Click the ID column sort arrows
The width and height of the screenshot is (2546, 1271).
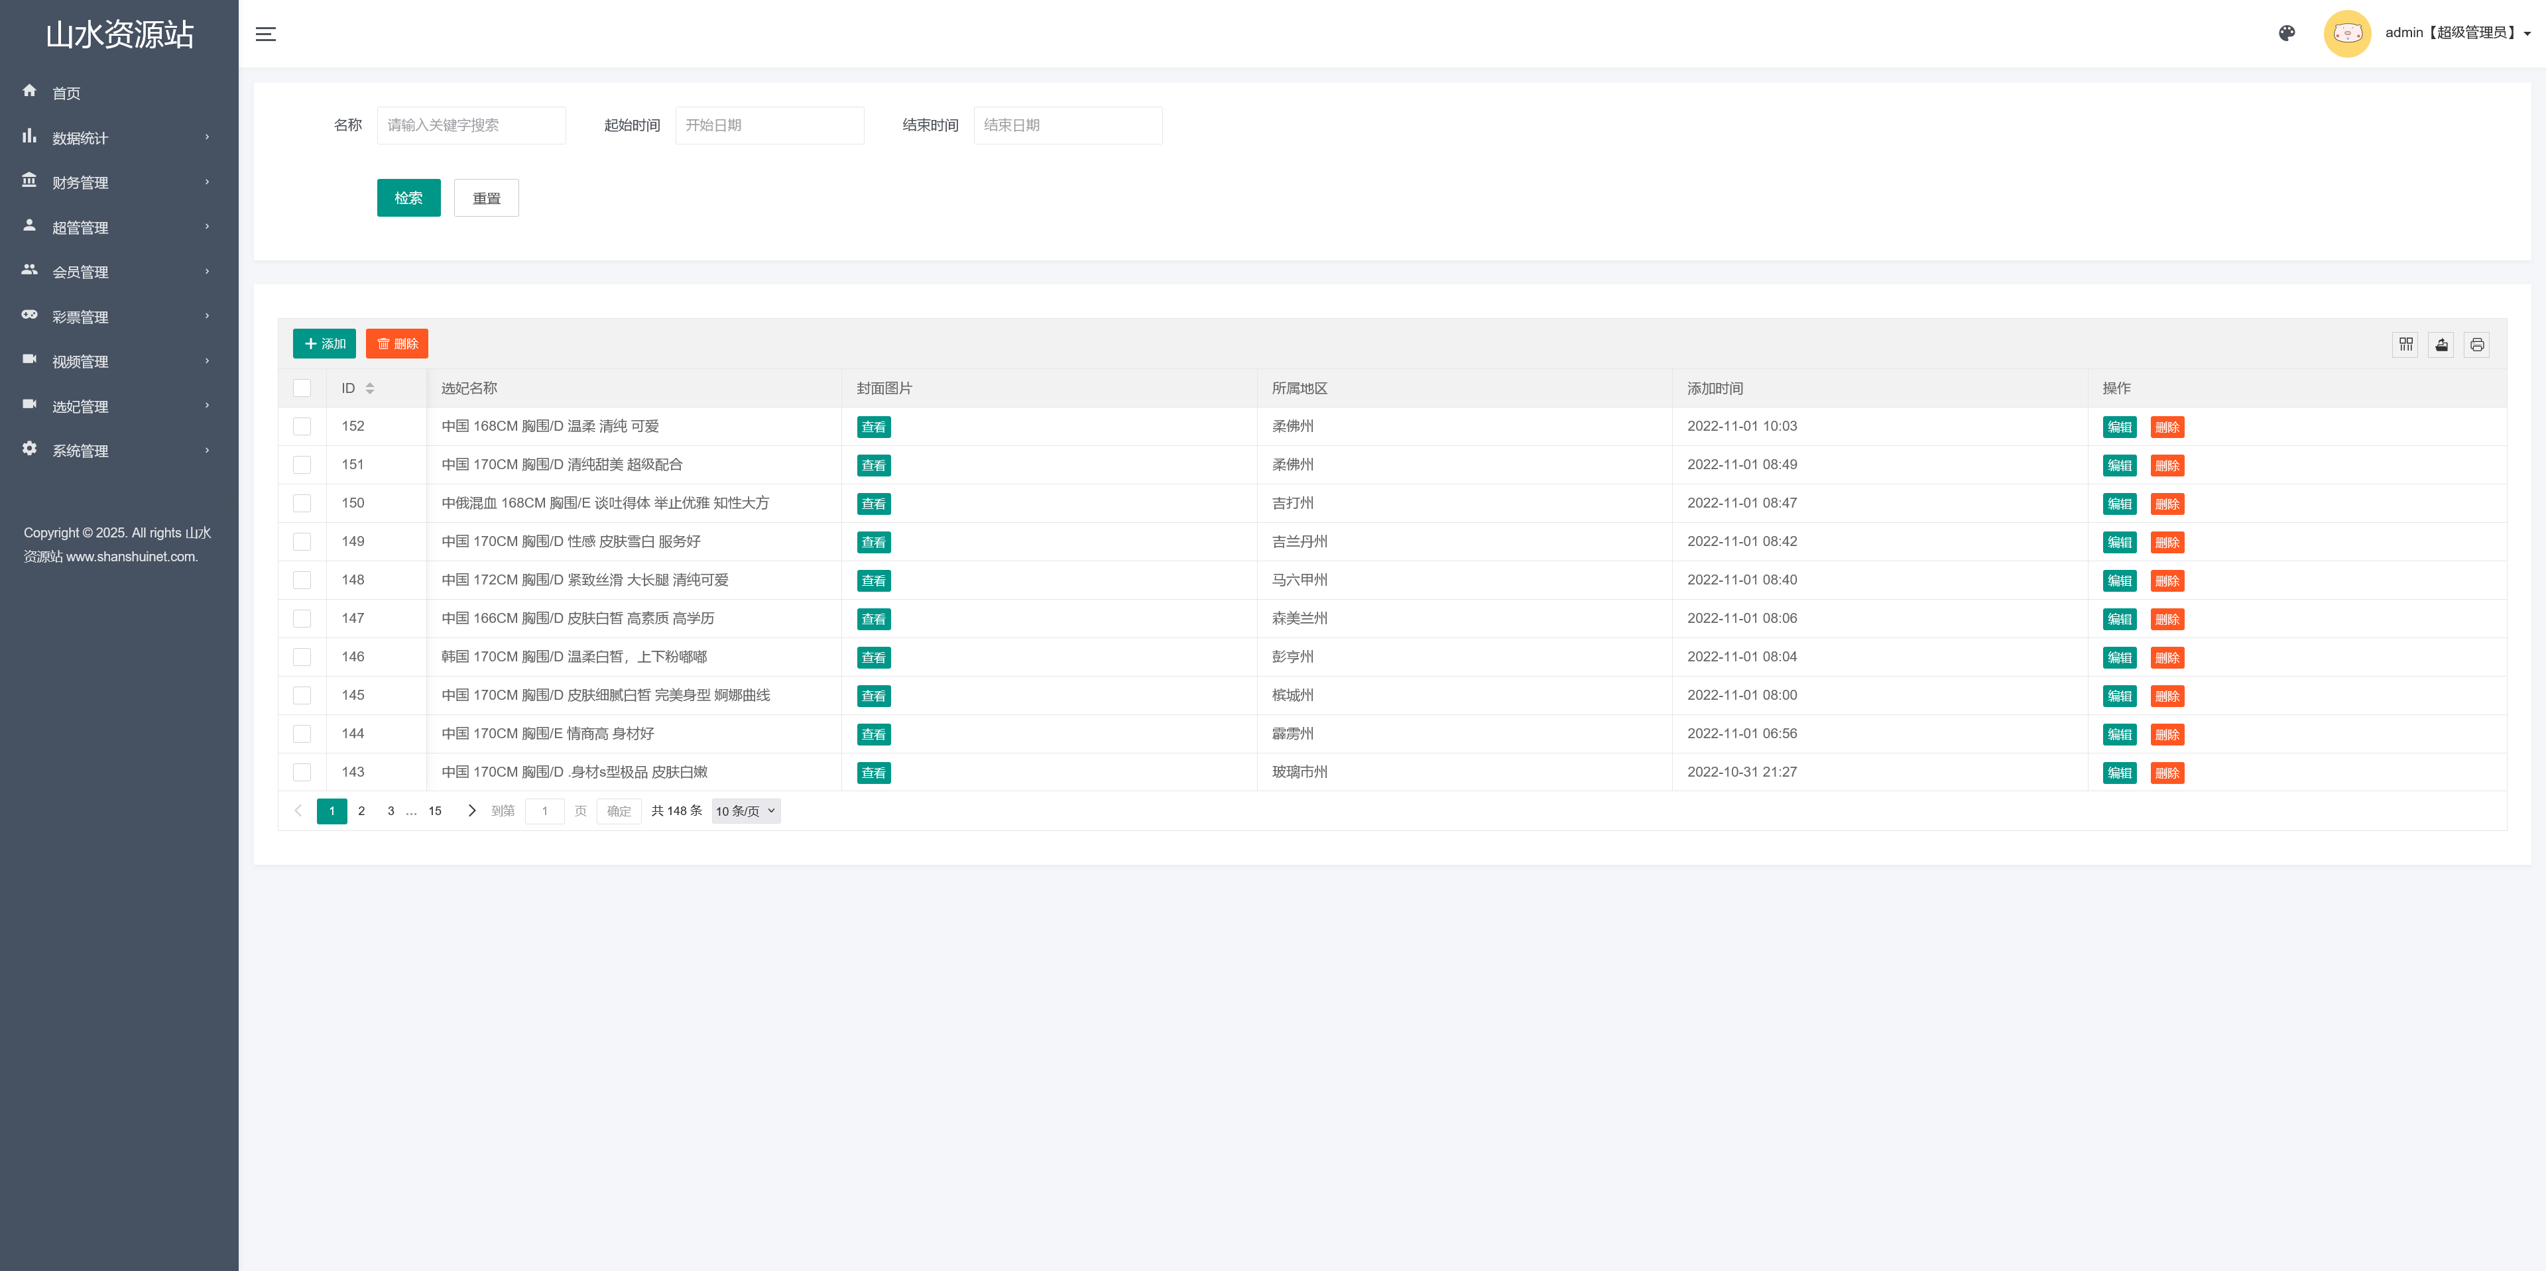point(370,388)
